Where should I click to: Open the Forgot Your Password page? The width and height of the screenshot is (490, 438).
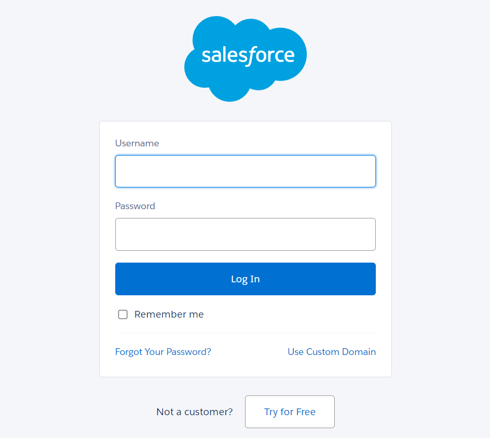click(163, 351)
